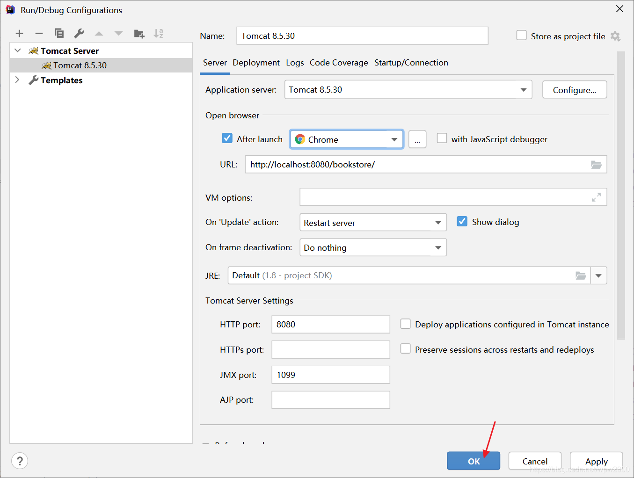Screen dimensions: 634x478
Task: Click the AJP port field
Action: pos(331,400)
